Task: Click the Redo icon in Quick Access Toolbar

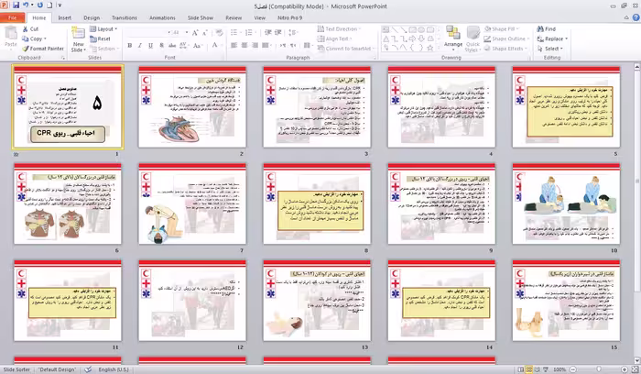Action: pos(40,5)
